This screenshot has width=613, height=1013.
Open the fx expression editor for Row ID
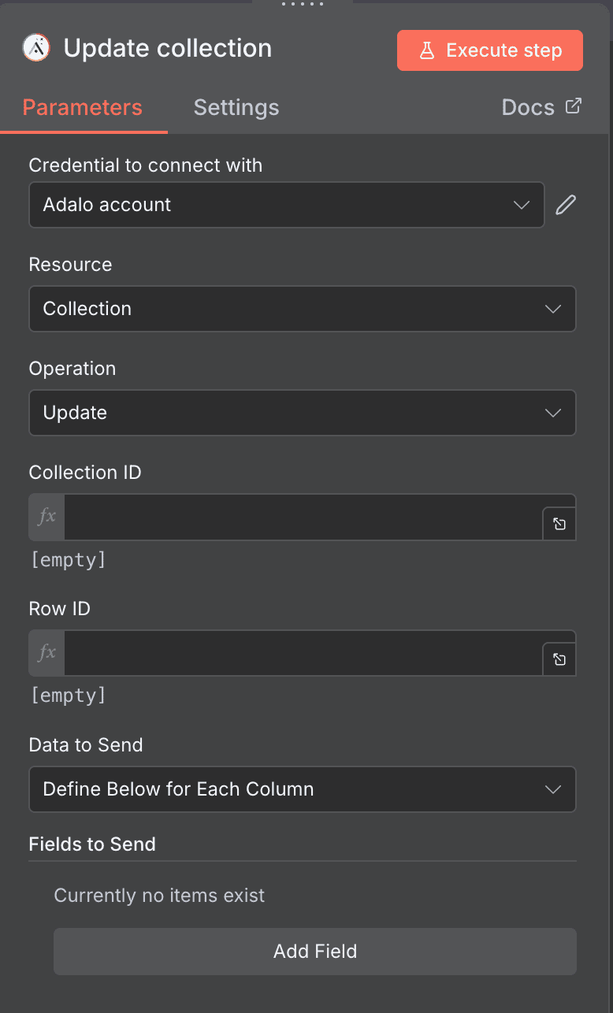(x=45, y=653)
